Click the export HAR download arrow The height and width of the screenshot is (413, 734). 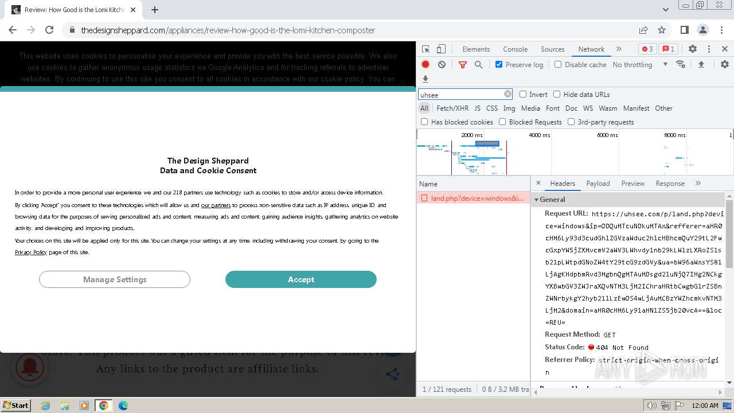[425, 79]
